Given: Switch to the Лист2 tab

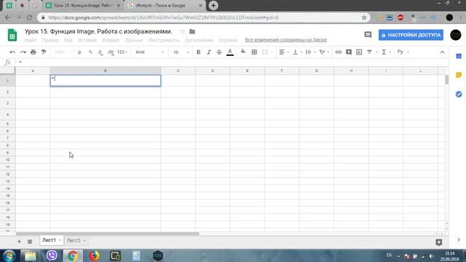Looking at the screenshot, I should [74, 240].
